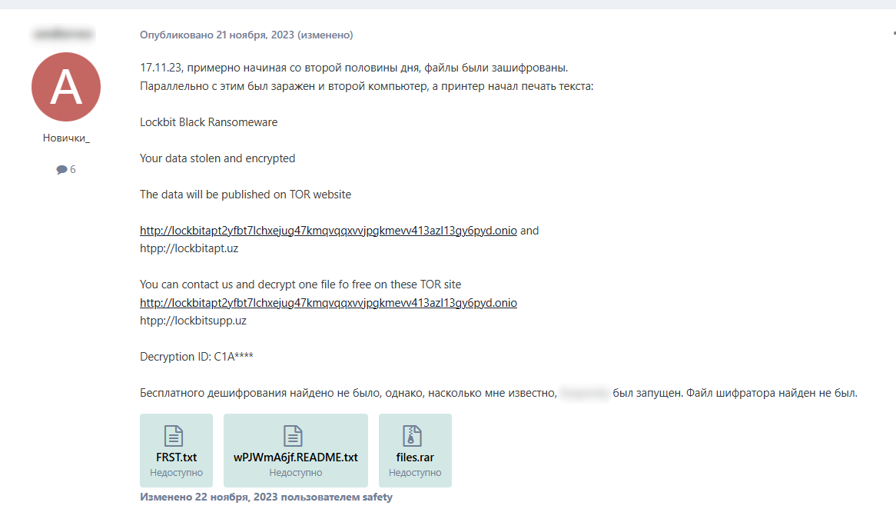Open the wPJWmA6jf.README.txt attachment filename
The height and width of the screenshot is (509, 896).
(295, 457)
